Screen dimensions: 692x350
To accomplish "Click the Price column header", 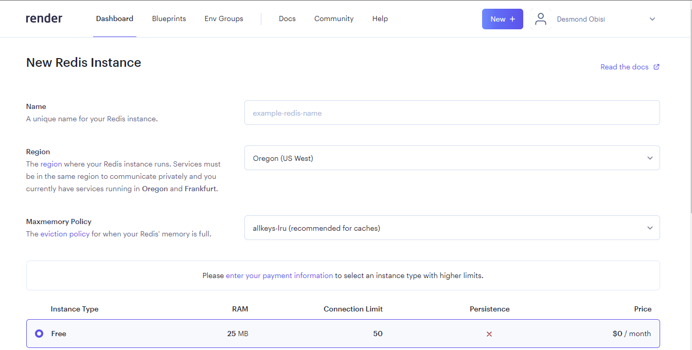I will click(x=643, y=309).
